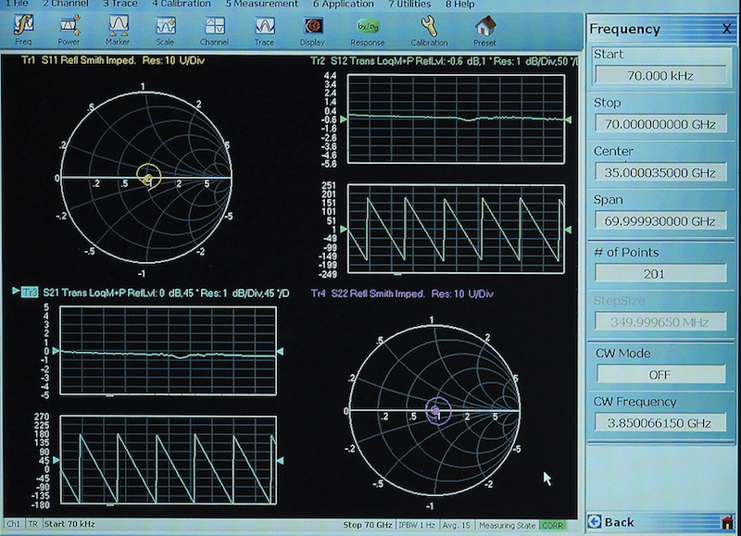Click Stop 70 GHz in status bar
This screenshot has width=741, height=536.
[x=367, y=525]
